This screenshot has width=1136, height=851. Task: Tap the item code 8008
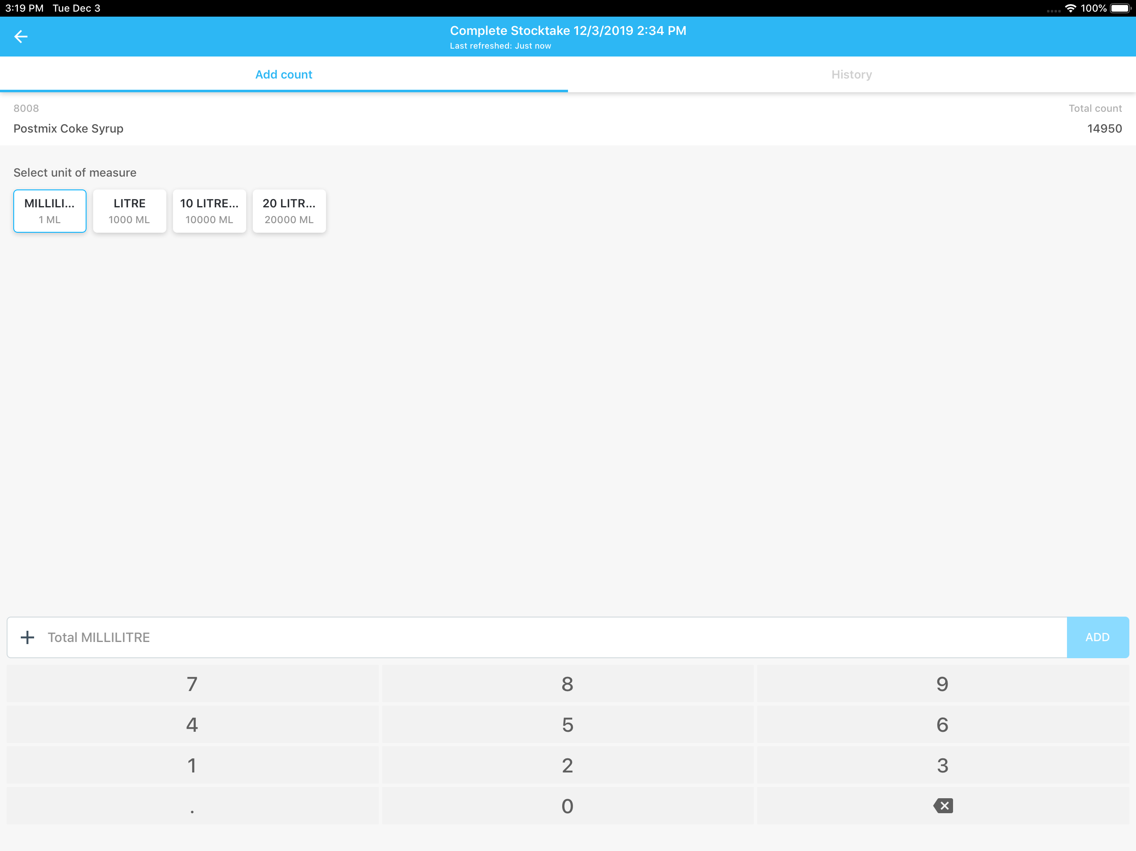26,108
